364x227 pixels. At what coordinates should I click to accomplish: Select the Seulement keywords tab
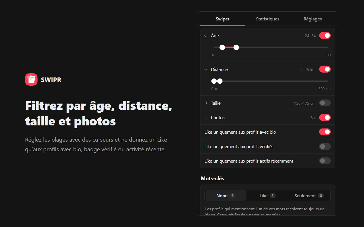(x=309, y=196)
